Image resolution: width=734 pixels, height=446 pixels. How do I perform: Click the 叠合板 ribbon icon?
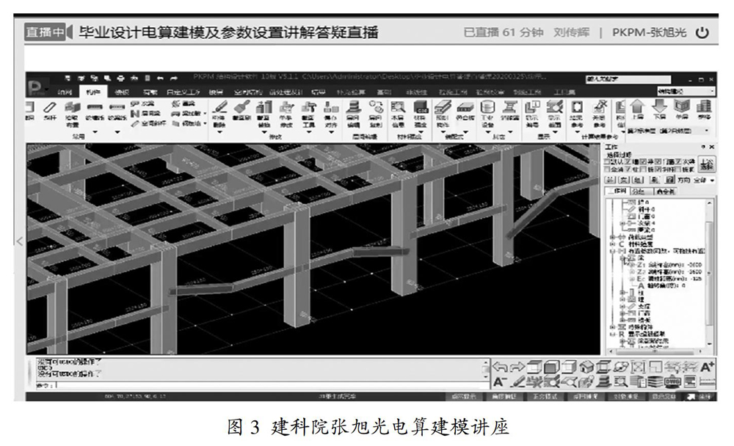465,111
